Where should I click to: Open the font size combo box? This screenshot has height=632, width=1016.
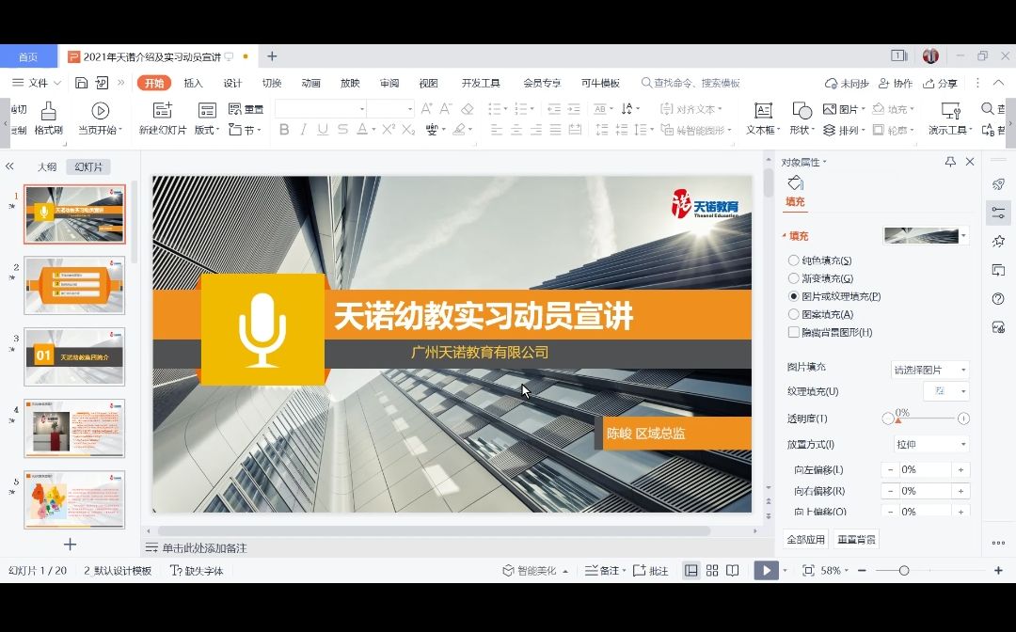[390, 109]
